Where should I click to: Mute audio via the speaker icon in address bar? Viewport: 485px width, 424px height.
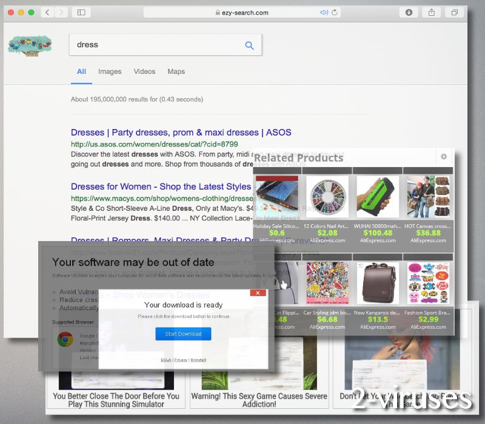(x=324, y=12)
